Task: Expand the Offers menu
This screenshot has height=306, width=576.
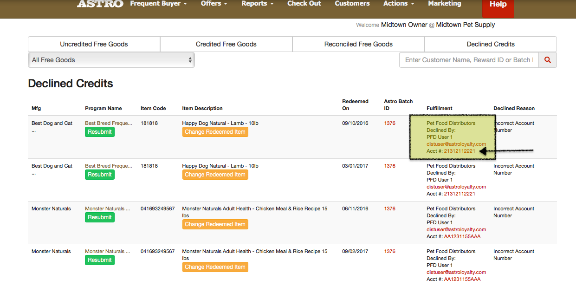Action: tap(214, 4)
